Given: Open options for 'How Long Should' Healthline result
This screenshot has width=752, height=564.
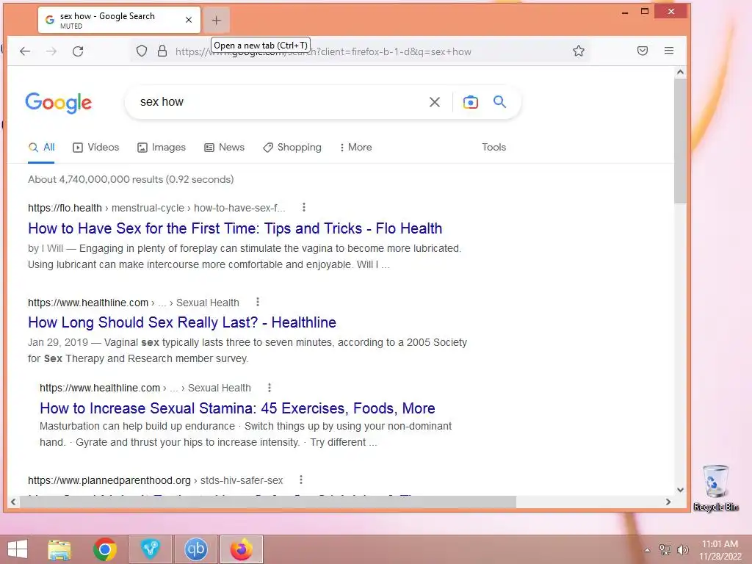Looking at the screenshot, I should pyautogui.click(x=258, y=302).
